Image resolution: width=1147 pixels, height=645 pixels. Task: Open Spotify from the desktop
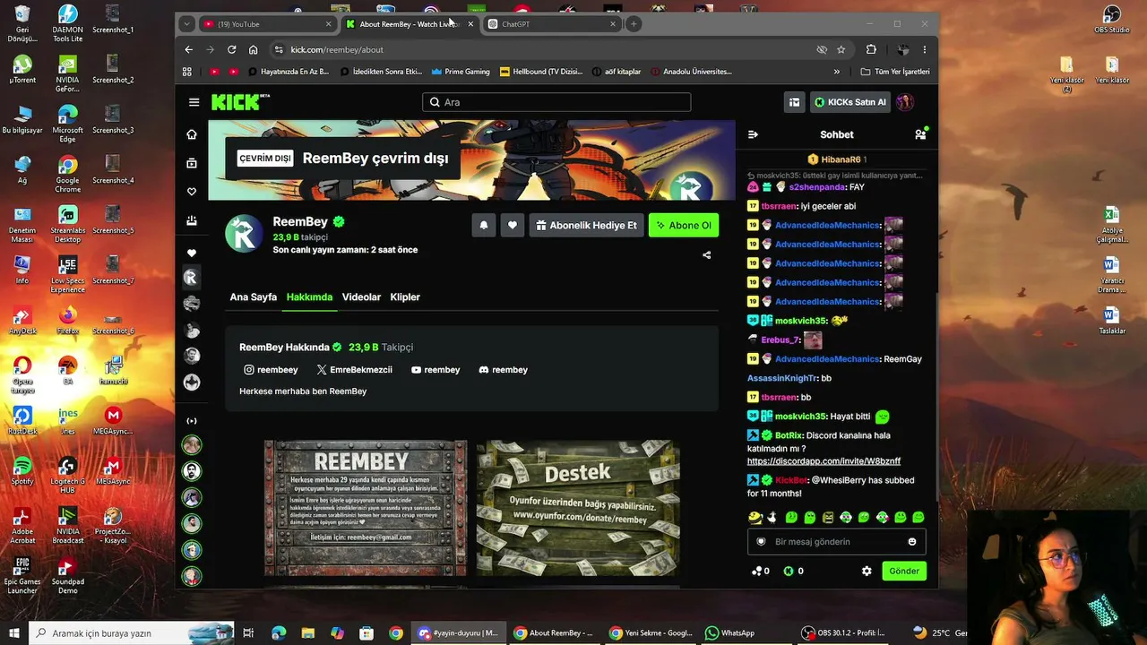tap(22, 472)
